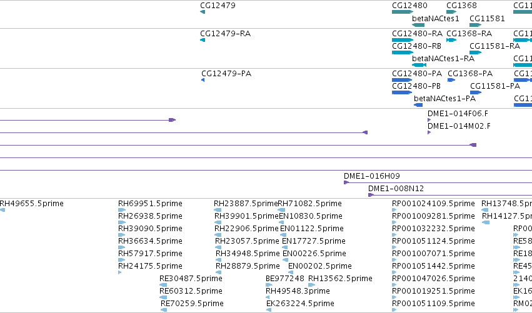
Task: Open RP001047026.5prime EST
Action: click(x=433, y=279)
